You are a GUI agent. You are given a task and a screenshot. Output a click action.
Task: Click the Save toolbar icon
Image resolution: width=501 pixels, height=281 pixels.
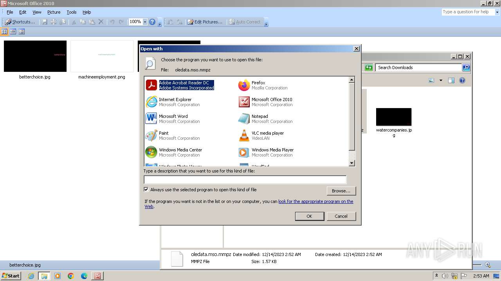point(45,22)
